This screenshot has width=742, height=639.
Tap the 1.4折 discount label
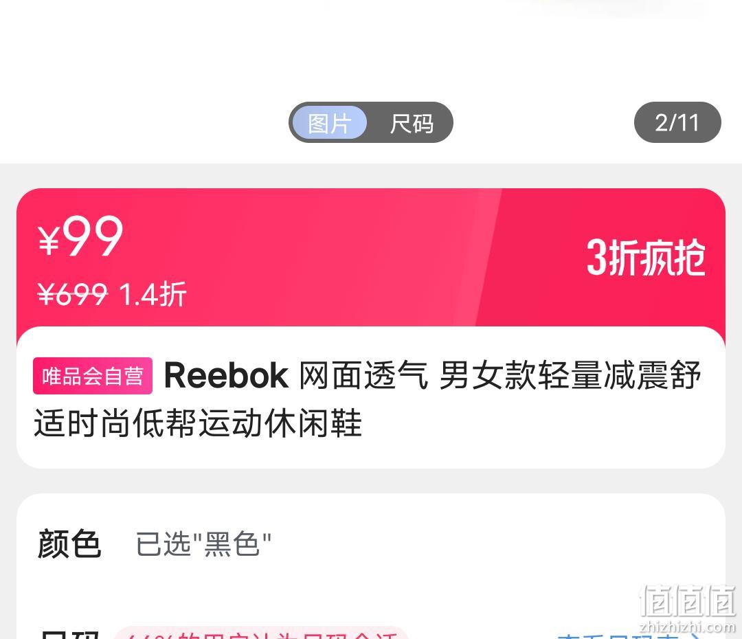tap(153, 294)
